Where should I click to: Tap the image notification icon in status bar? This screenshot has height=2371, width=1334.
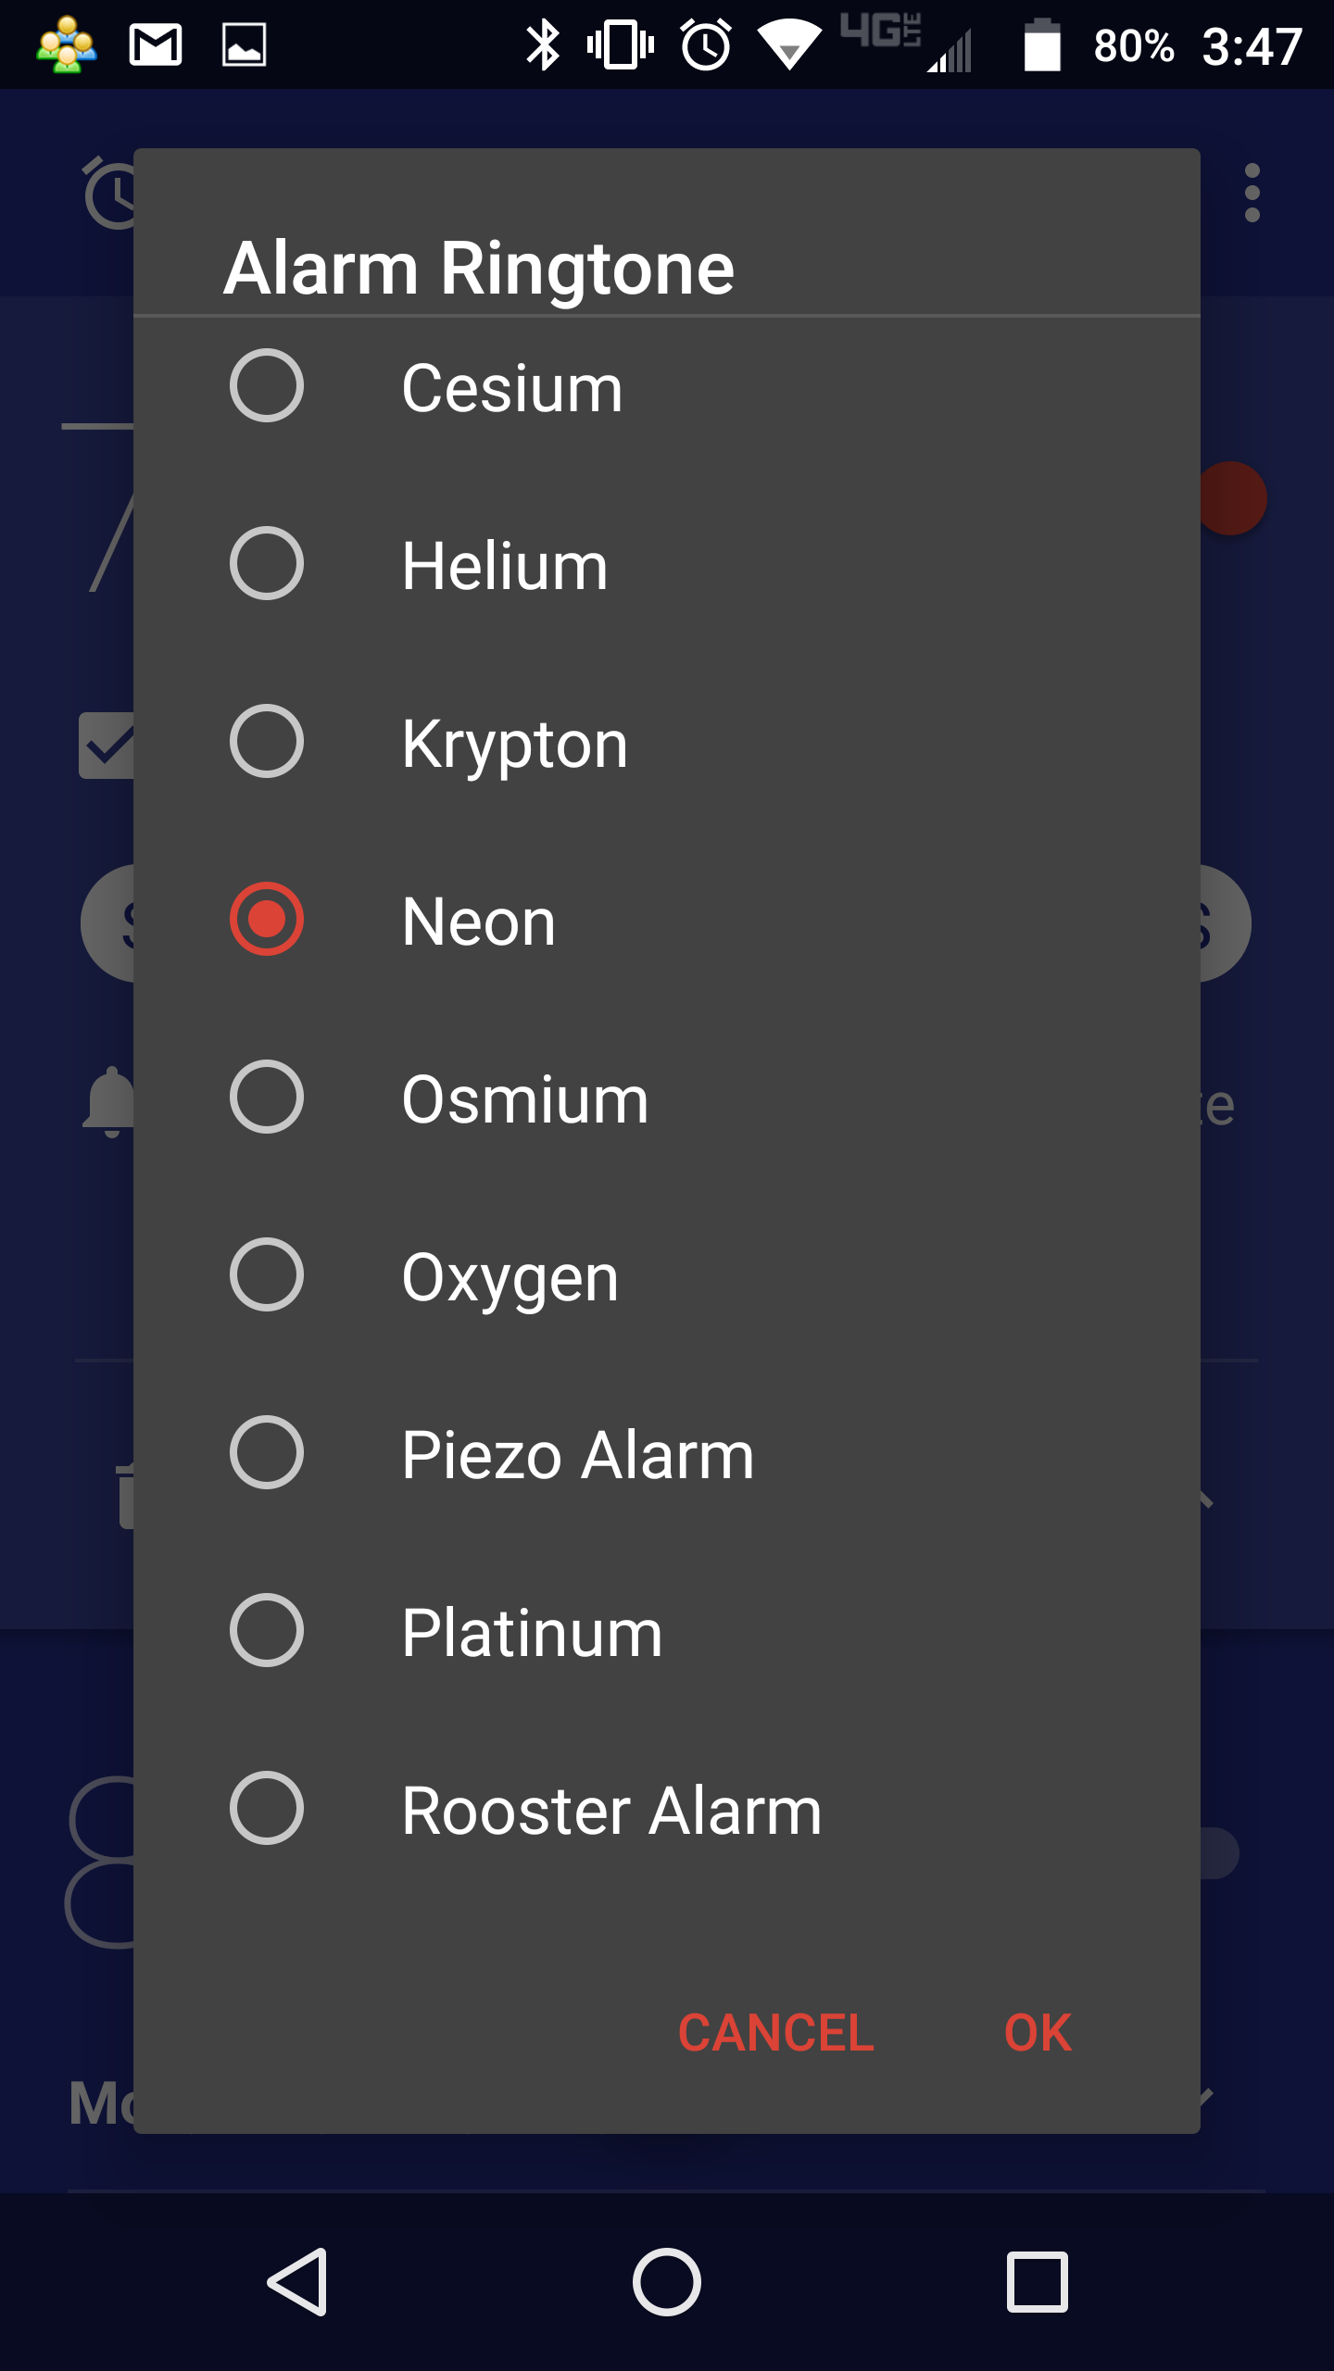coord(245,44)
